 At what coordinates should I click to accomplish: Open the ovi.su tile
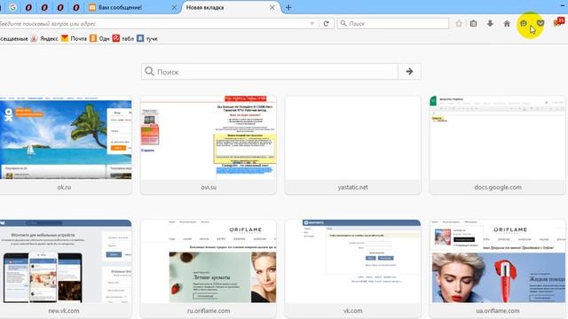tap(209, 145)
